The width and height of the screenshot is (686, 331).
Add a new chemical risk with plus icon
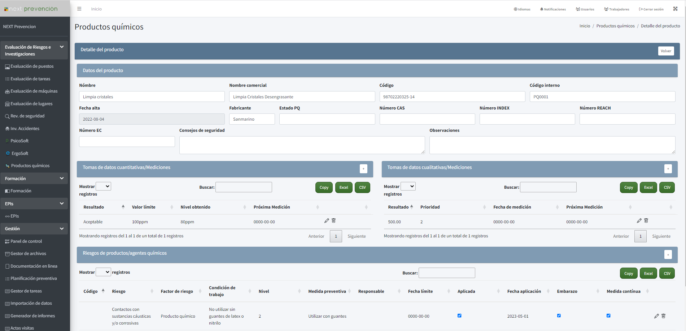point(668,254)
